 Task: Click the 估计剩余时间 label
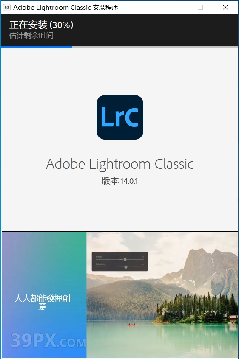point(31,35)
